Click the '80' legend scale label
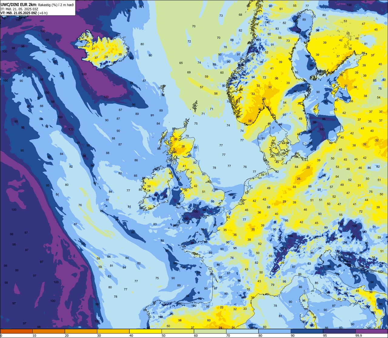Image resolution: width=388 pixels, height=338 pixels. [x=260, y=336]
